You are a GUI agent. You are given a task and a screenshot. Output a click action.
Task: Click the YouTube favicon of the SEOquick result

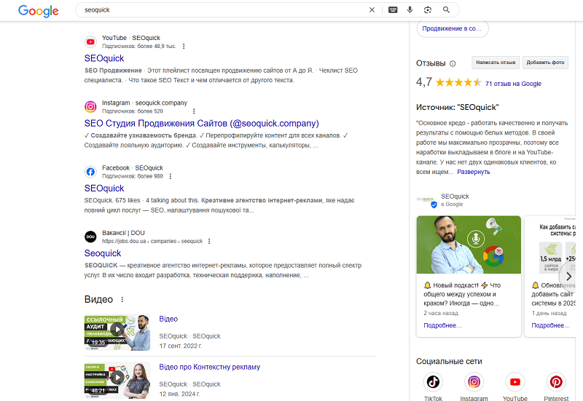tap(90, 42)
